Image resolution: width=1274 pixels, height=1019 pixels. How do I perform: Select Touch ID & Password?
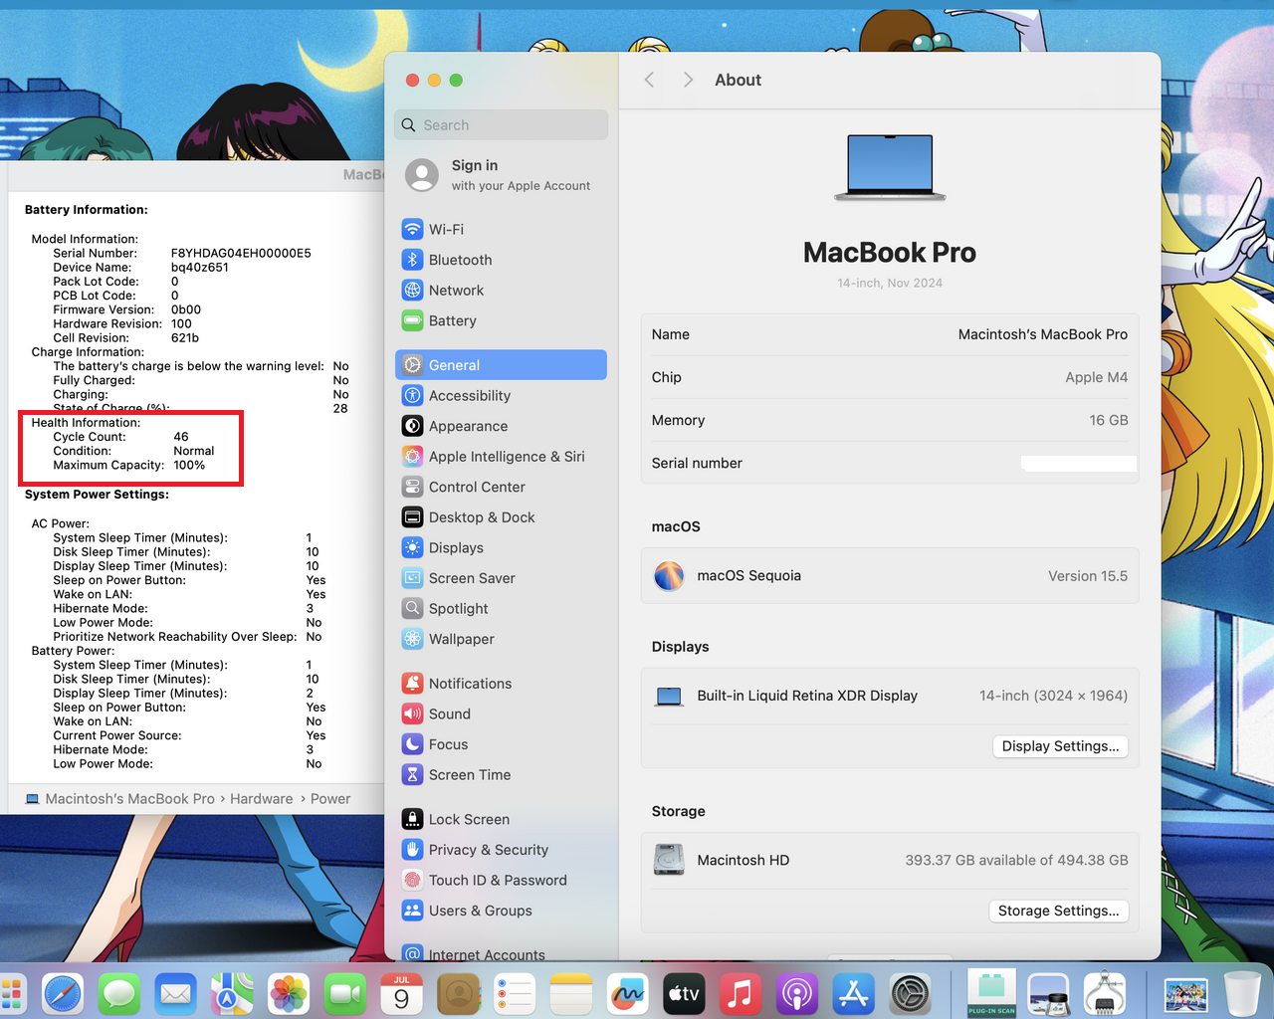501,880
